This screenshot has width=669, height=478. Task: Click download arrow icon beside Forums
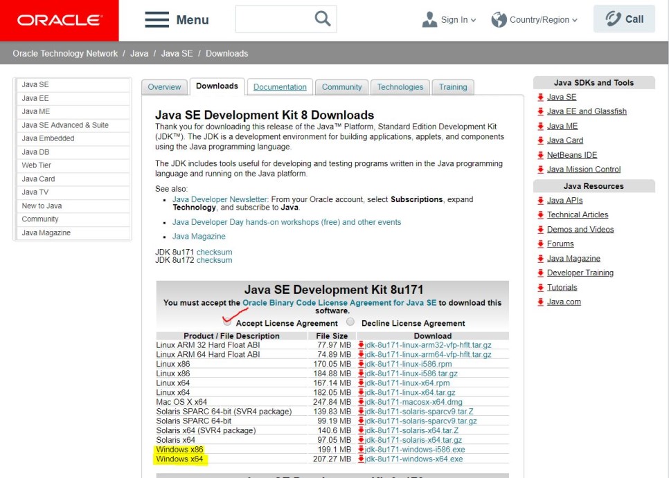(x=541, y=243)
